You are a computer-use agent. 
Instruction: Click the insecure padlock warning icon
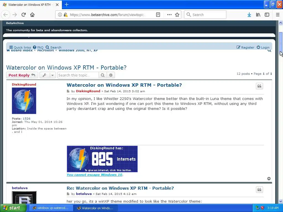66,15
